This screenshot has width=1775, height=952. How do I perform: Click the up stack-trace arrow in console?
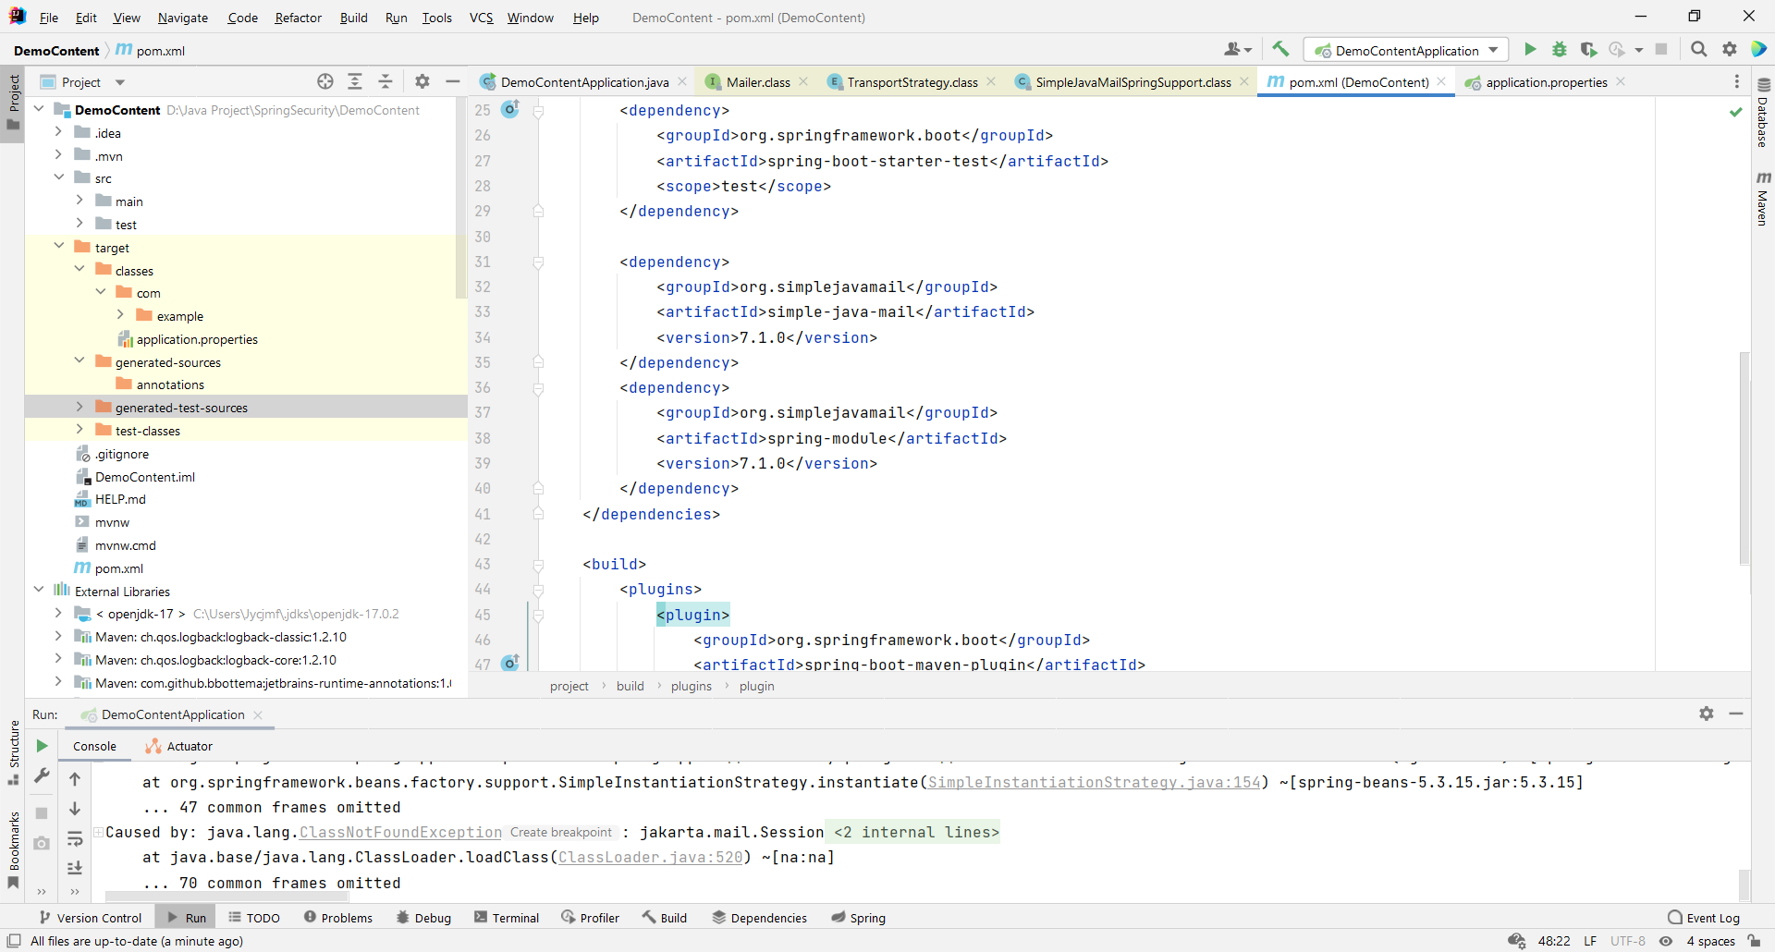pos(75,781)
